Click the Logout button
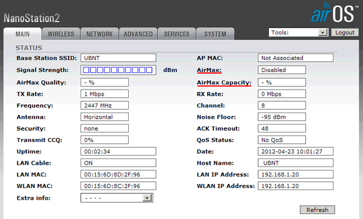 [345, 33]
